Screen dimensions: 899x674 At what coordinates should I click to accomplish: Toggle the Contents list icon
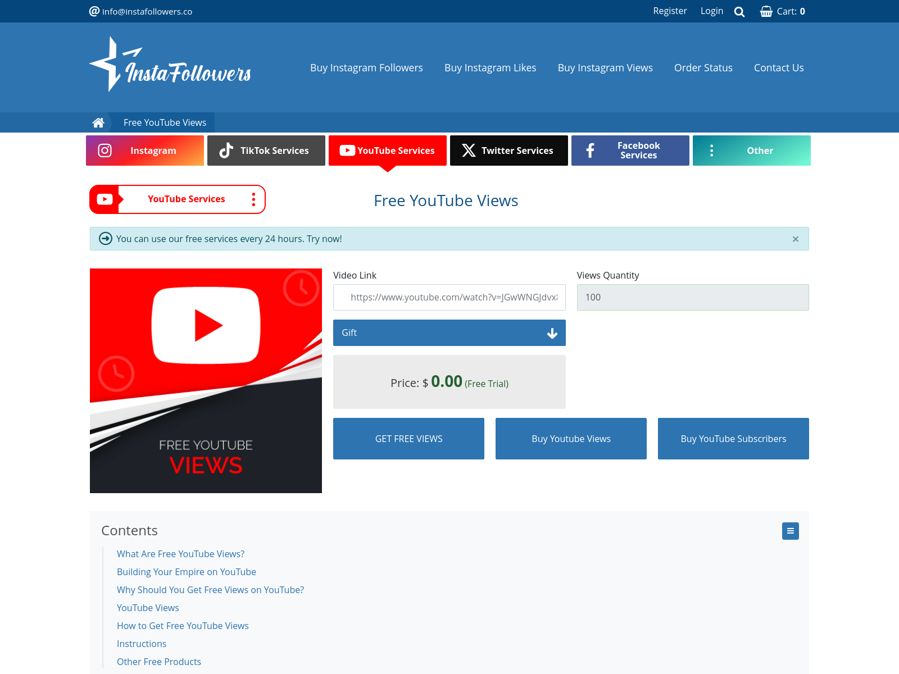791,531
